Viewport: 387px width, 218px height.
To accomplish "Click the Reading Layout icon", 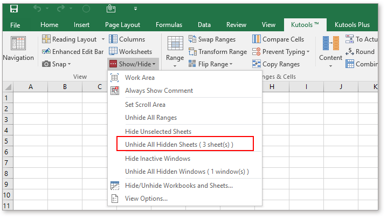I will click(46, 39).
